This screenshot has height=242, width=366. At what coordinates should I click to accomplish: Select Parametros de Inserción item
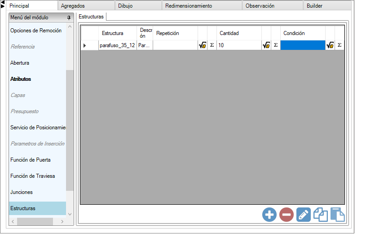point(37,144)
